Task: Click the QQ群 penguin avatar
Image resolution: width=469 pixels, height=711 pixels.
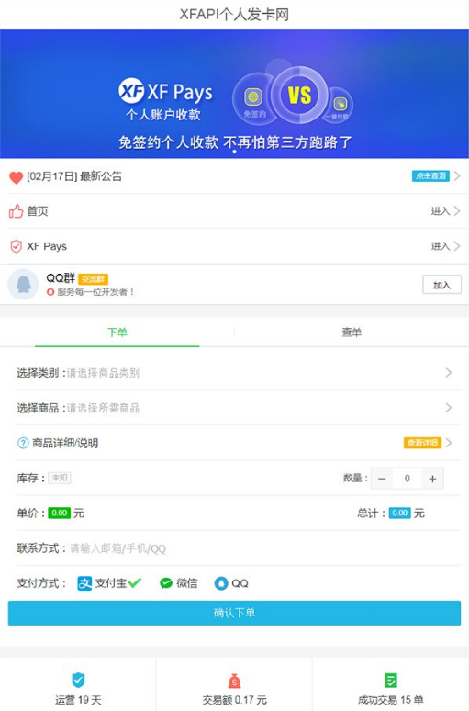Action: click(x=23, y=285)
